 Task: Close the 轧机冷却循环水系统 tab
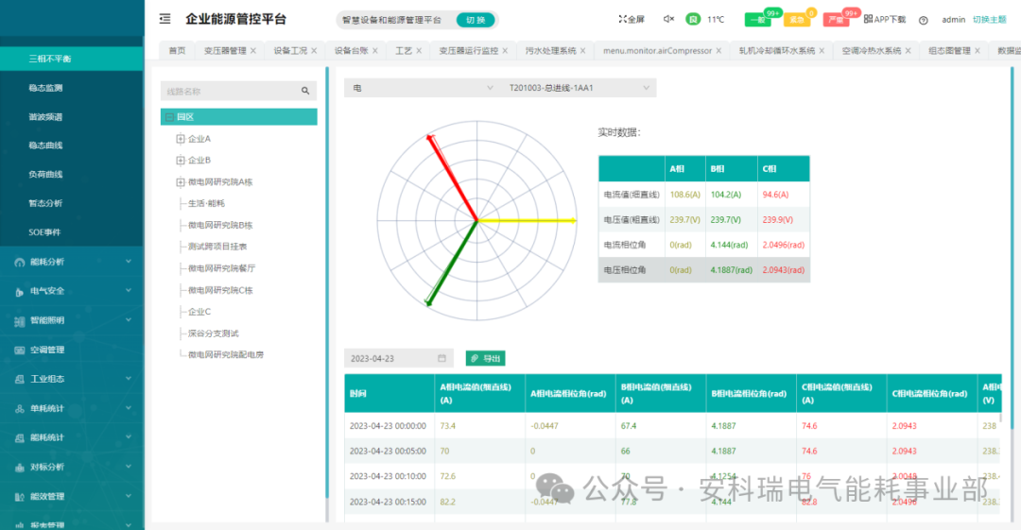[822, 51]
